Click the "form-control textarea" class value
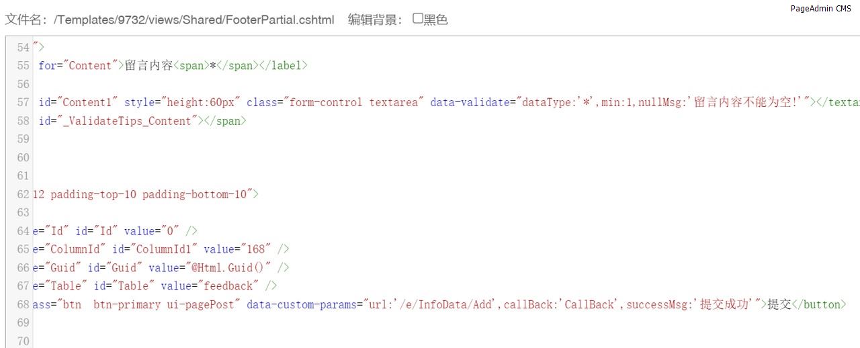The image size is (860, 348). tap(354, 102)
